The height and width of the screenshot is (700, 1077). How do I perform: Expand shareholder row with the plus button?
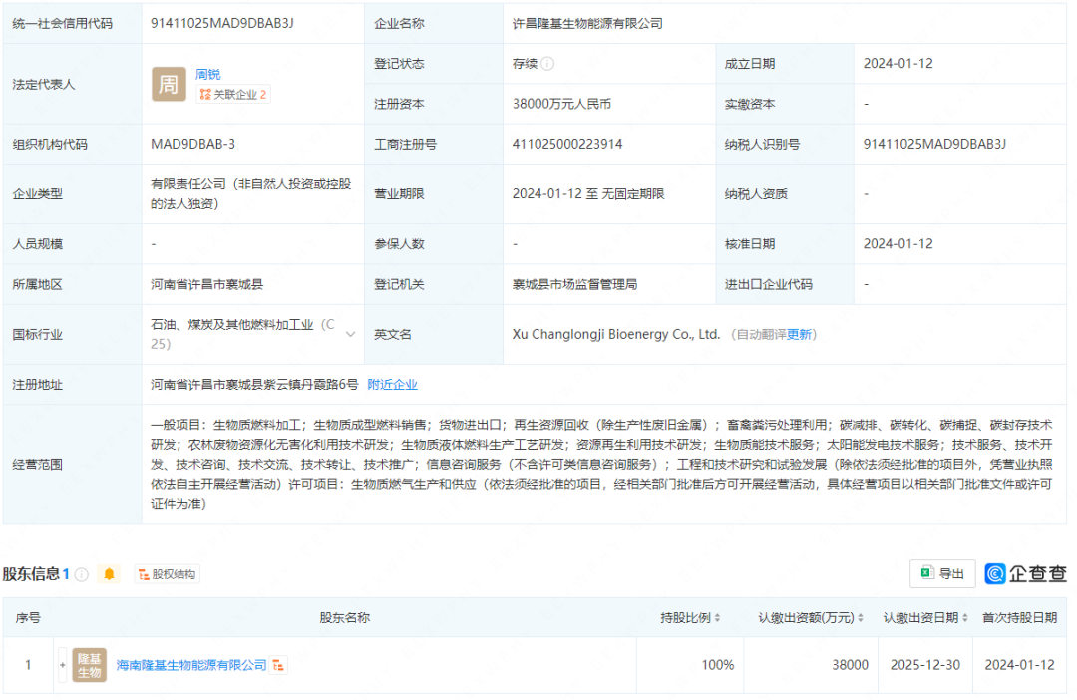click(x=63, y=665)
